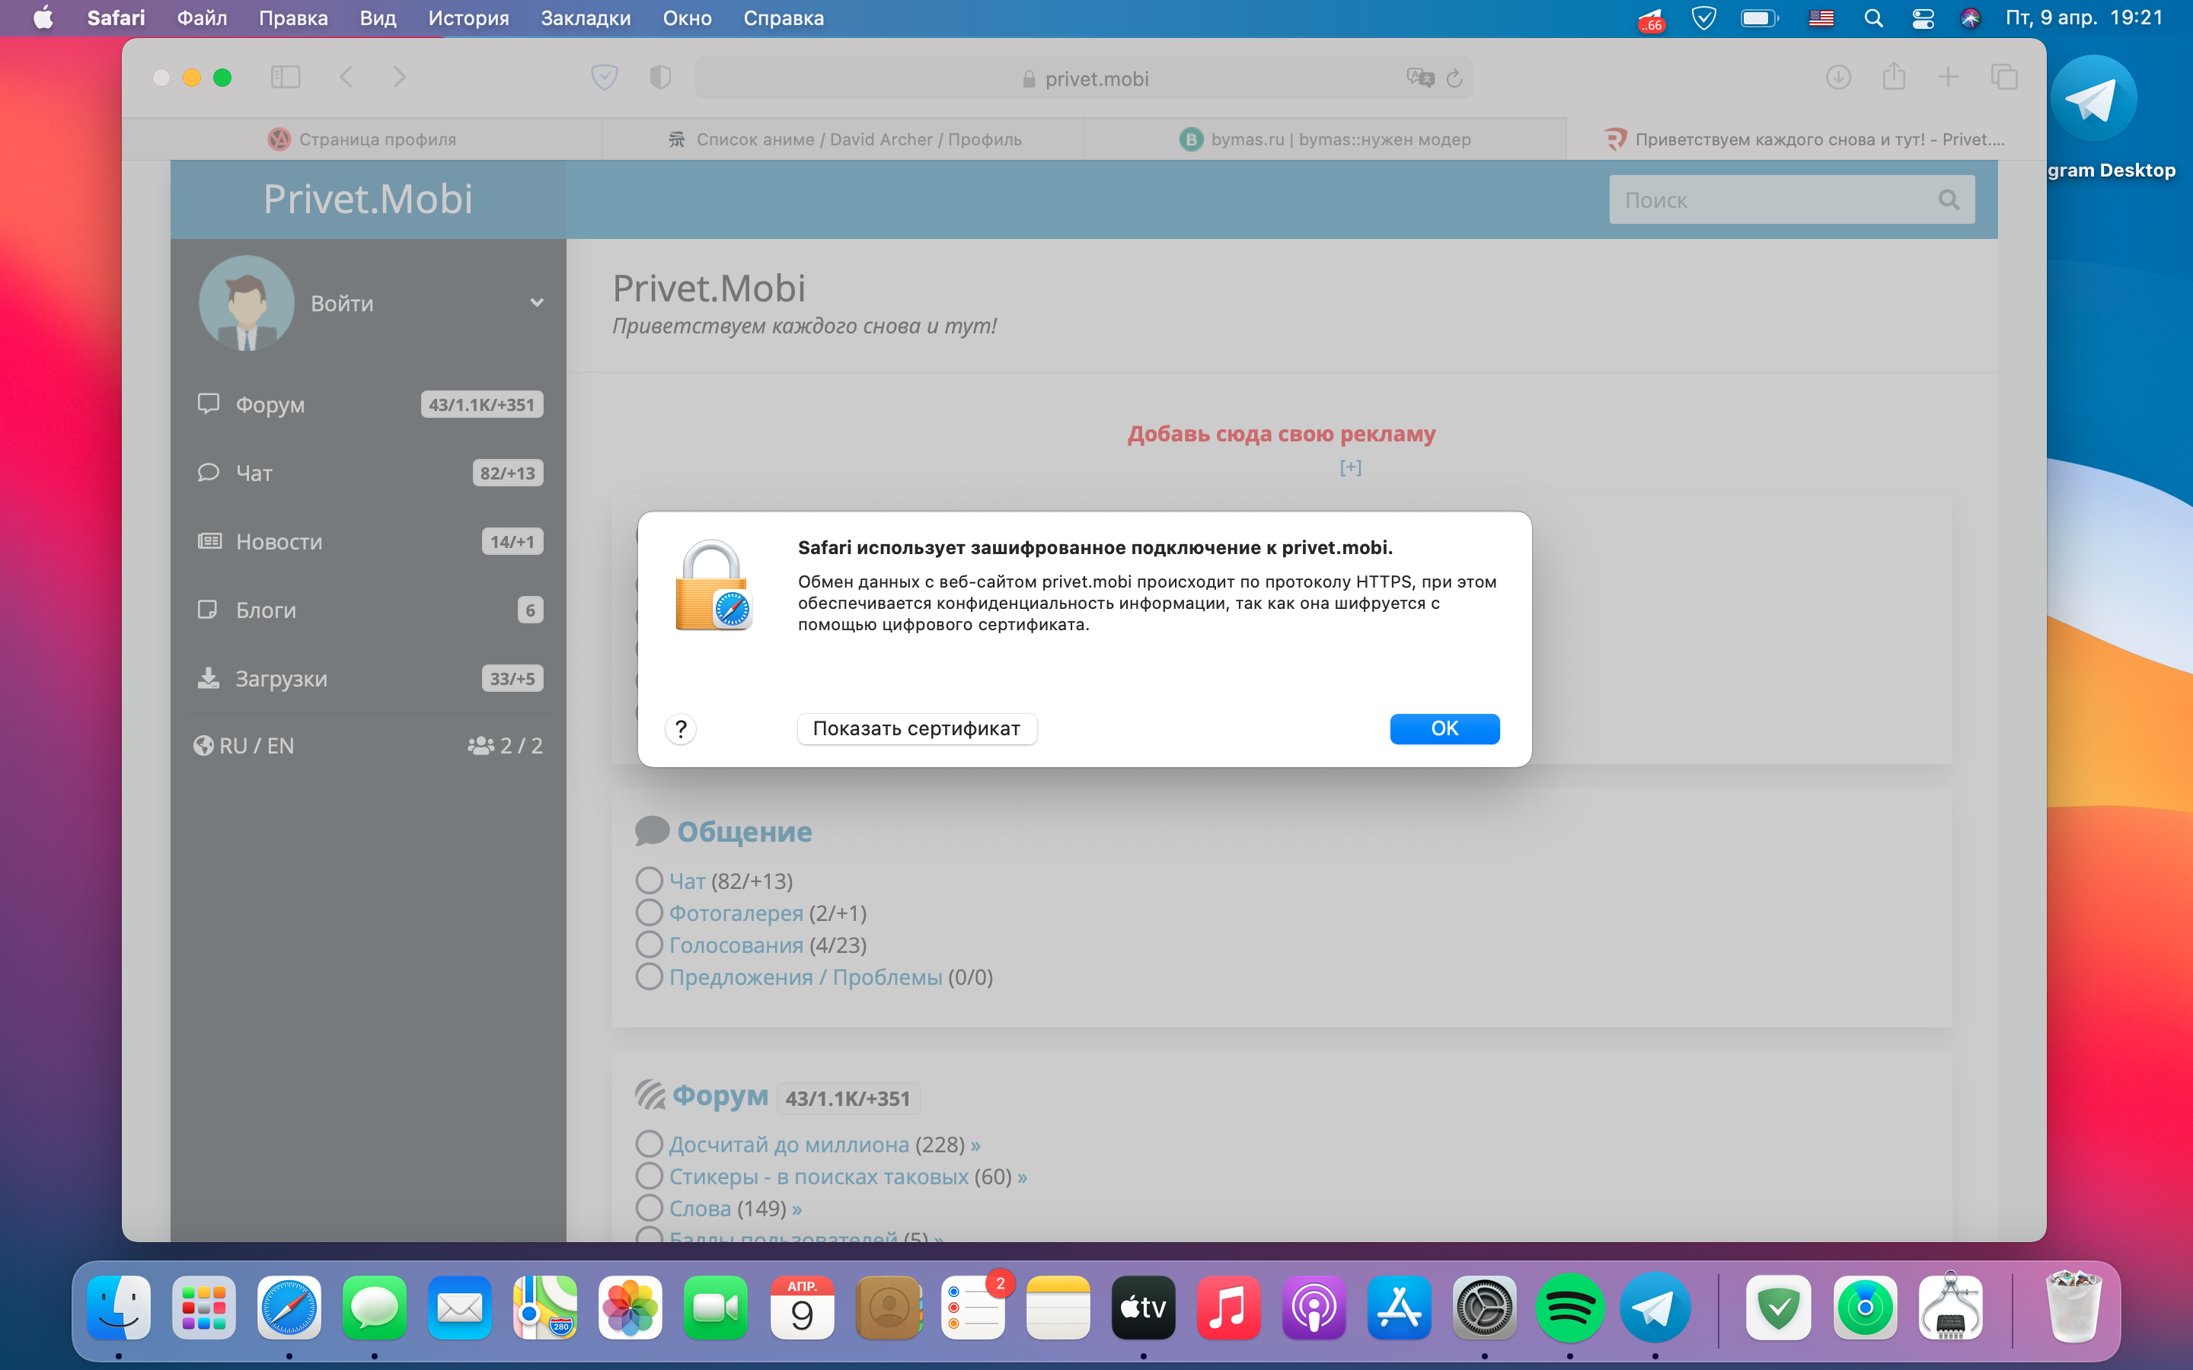
Task: Click the translate icon in address bar
Action: 1419,79
